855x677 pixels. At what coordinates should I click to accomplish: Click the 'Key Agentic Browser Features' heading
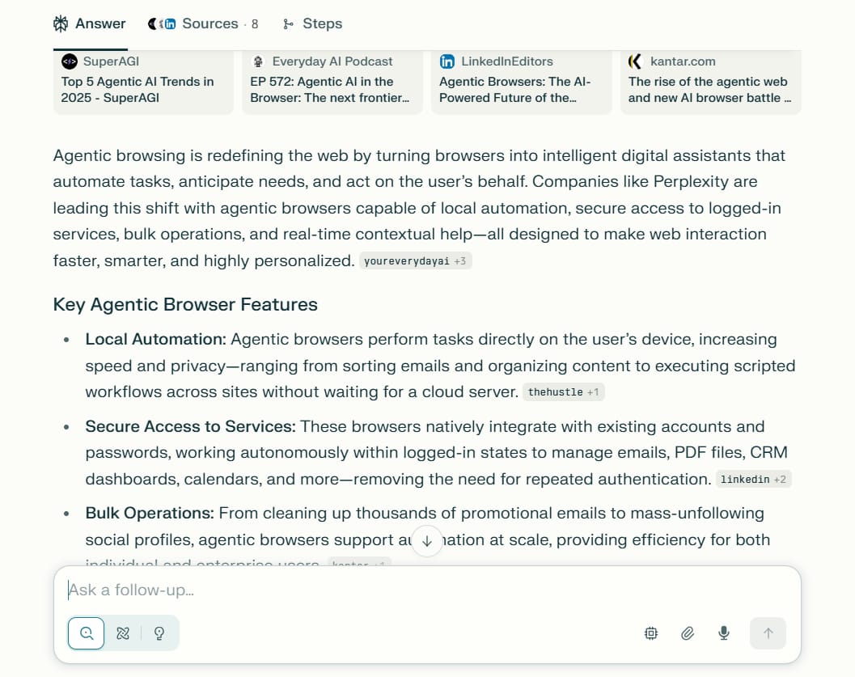185,305
